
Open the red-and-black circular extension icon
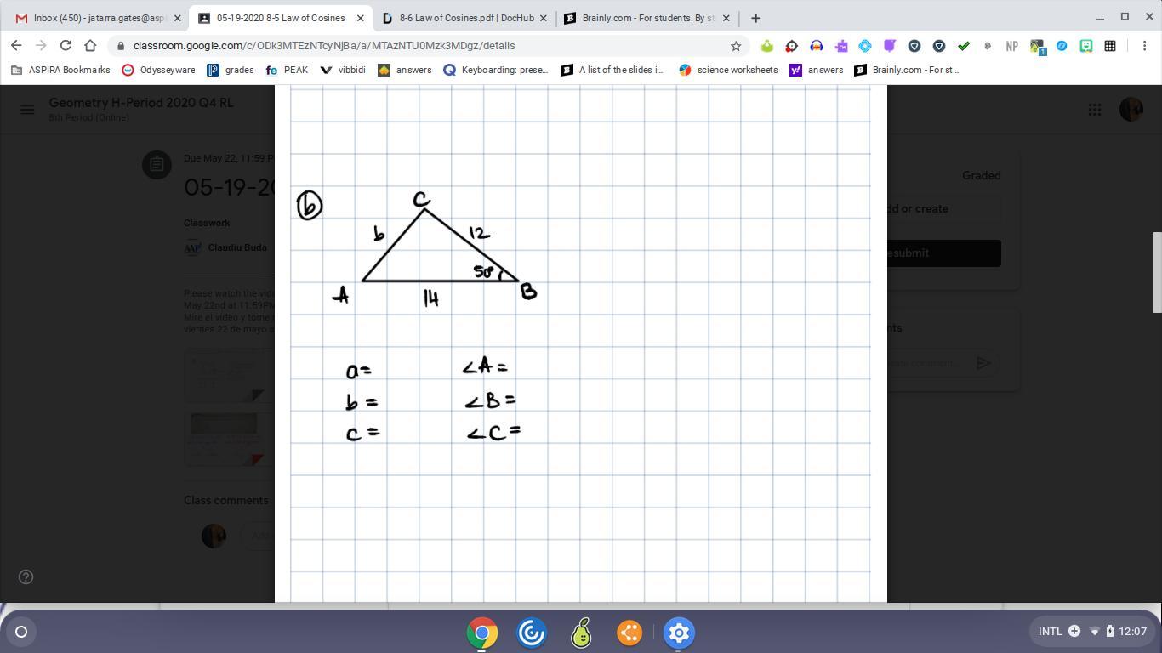pos(792,46)
